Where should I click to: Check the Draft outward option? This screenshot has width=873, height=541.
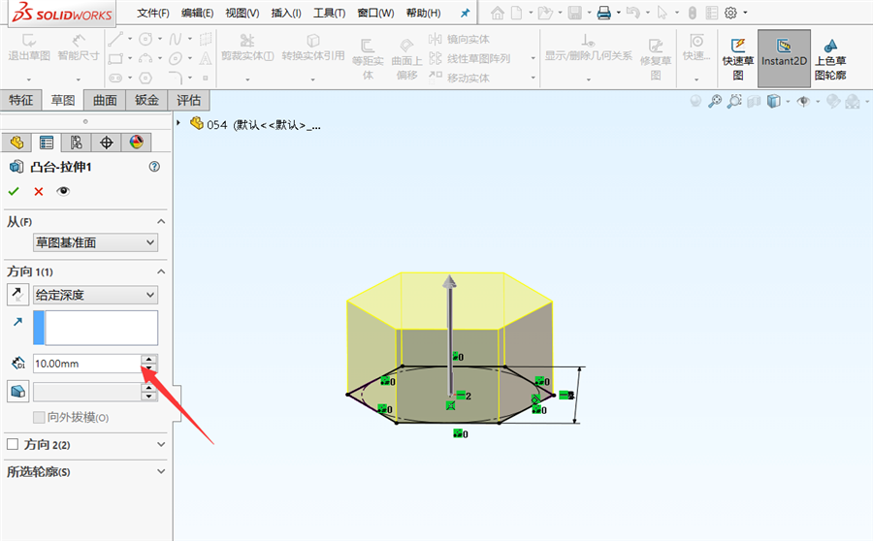(x=39, y=417)
